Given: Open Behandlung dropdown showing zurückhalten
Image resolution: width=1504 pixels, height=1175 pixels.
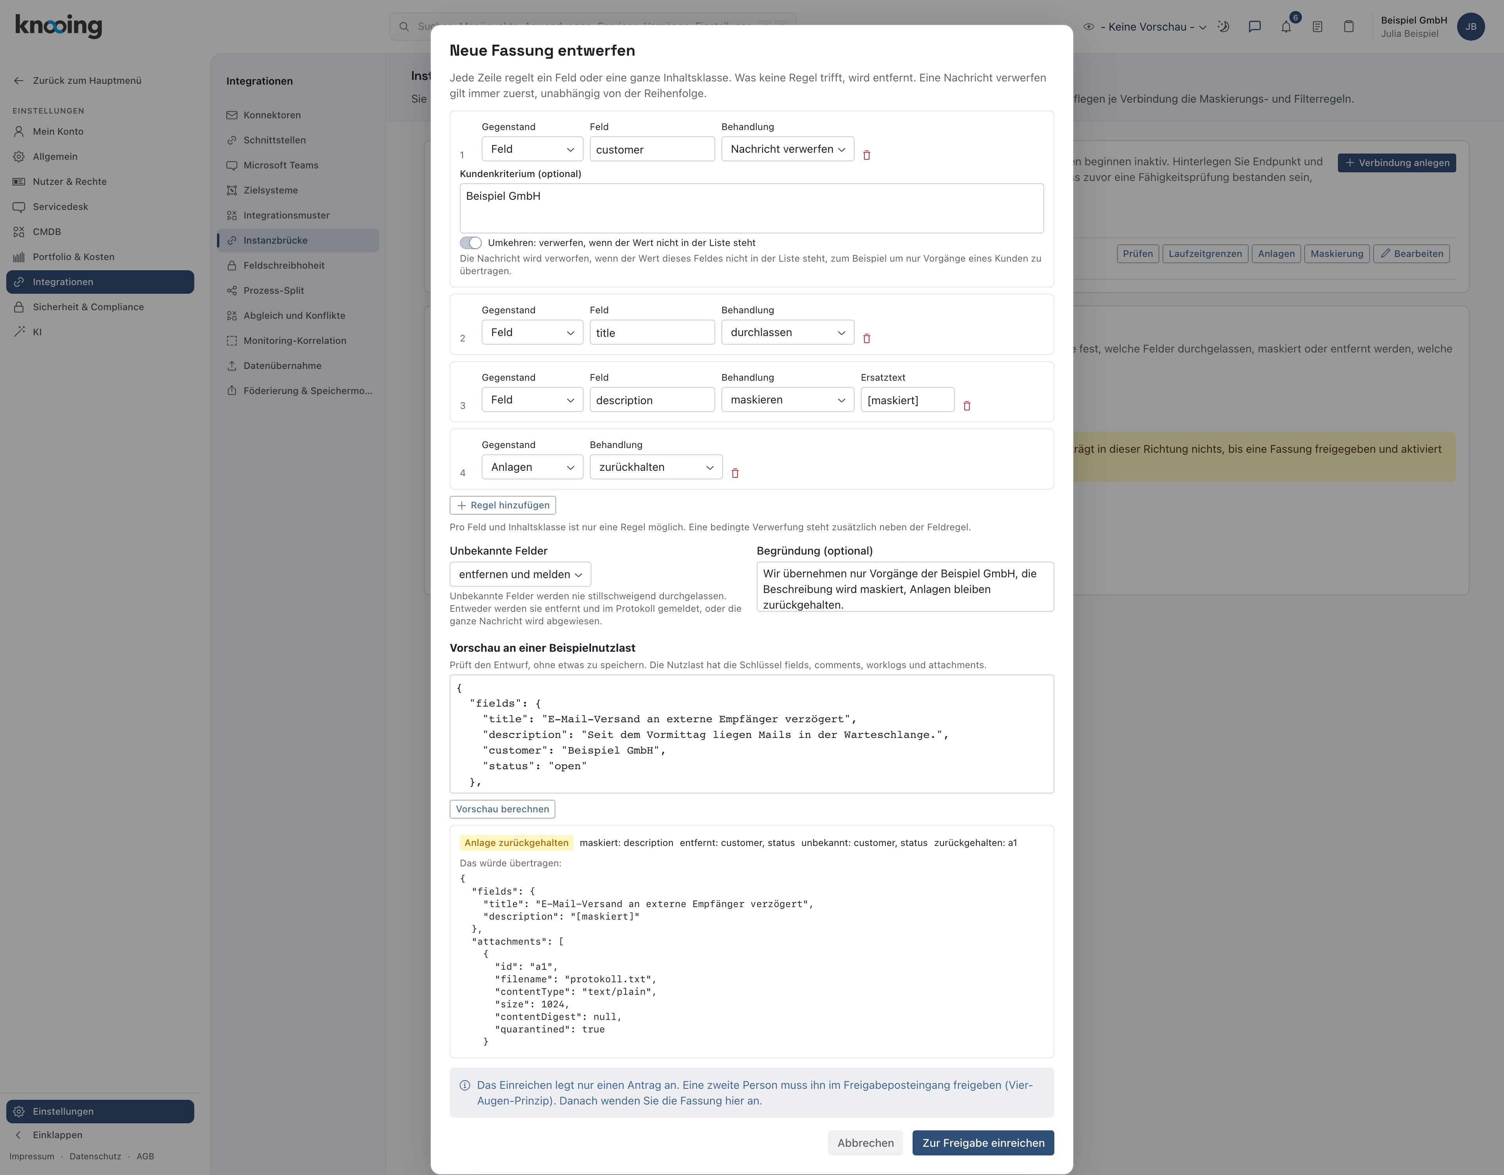Looking at the screenshot, I should tap(656, 468).
